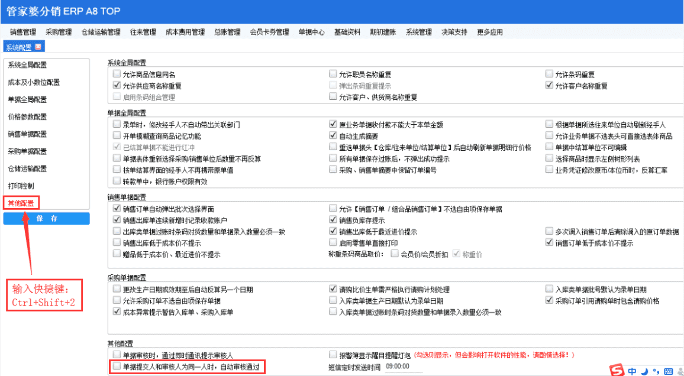Open the 决策支持 menu
The width and height of the screenshot is (684, 376).
[454, 32]
